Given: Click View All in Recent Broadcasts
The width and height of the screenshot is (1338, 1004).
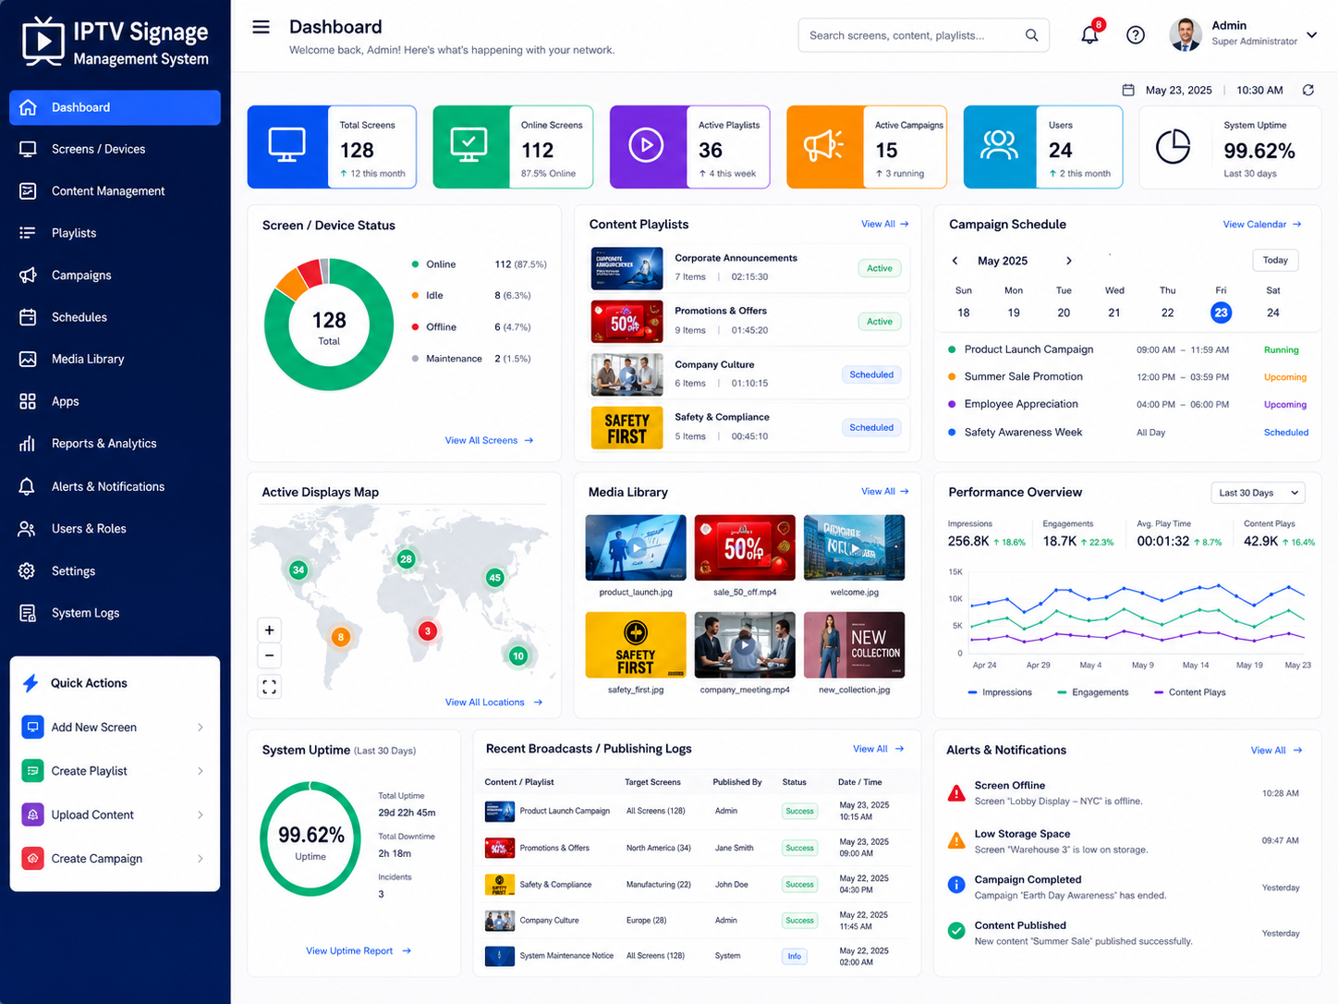Looking at the screenshot, I should 879,749.
